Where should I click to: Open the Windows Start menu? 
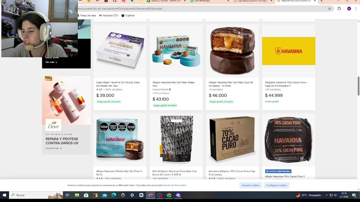(4, 195)
